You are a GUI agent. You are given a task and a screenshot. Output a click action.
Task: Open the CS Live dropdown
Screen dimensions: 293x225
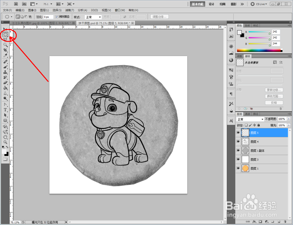(x=259, y=4)
